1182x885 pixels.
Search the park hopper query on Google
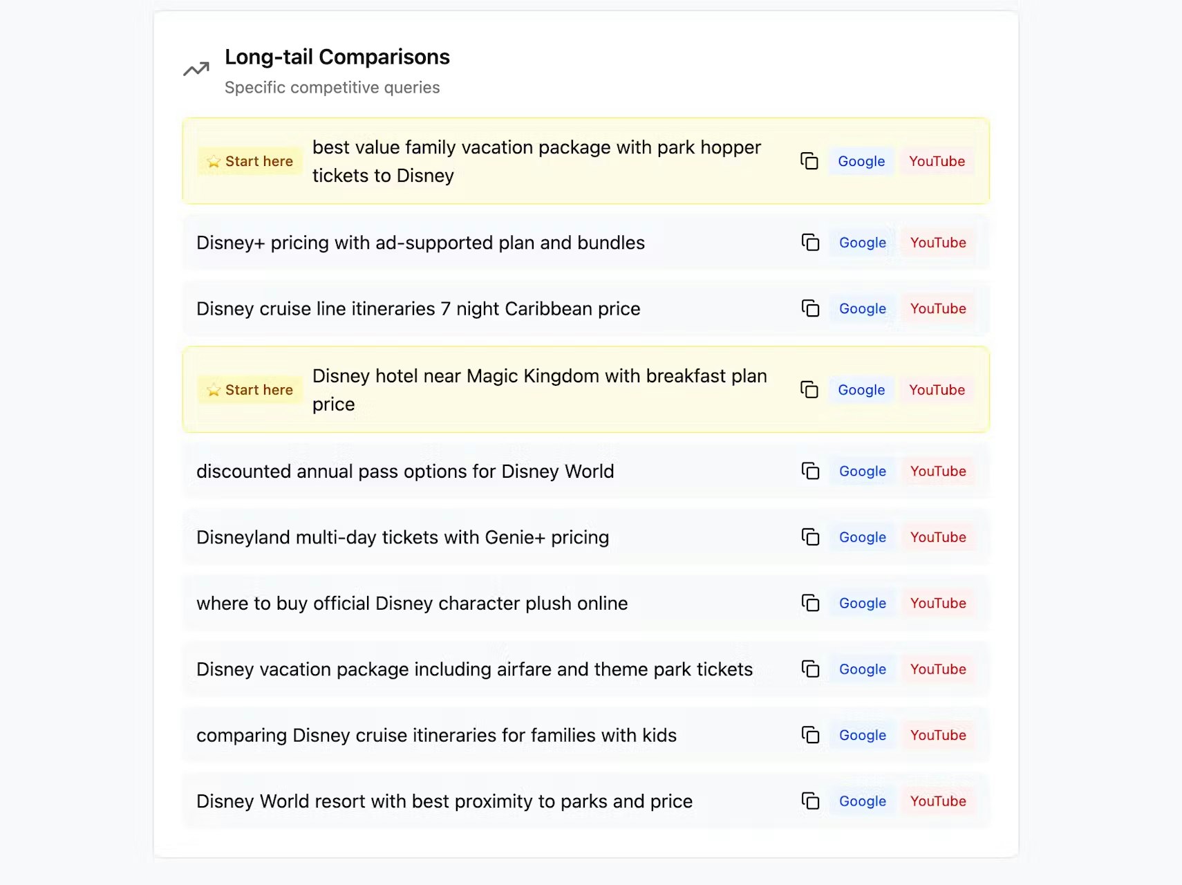click(861, 161)
